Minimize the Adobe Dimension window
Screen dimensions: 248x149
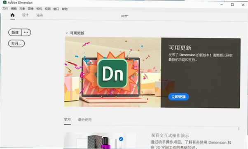coord(222,5)
